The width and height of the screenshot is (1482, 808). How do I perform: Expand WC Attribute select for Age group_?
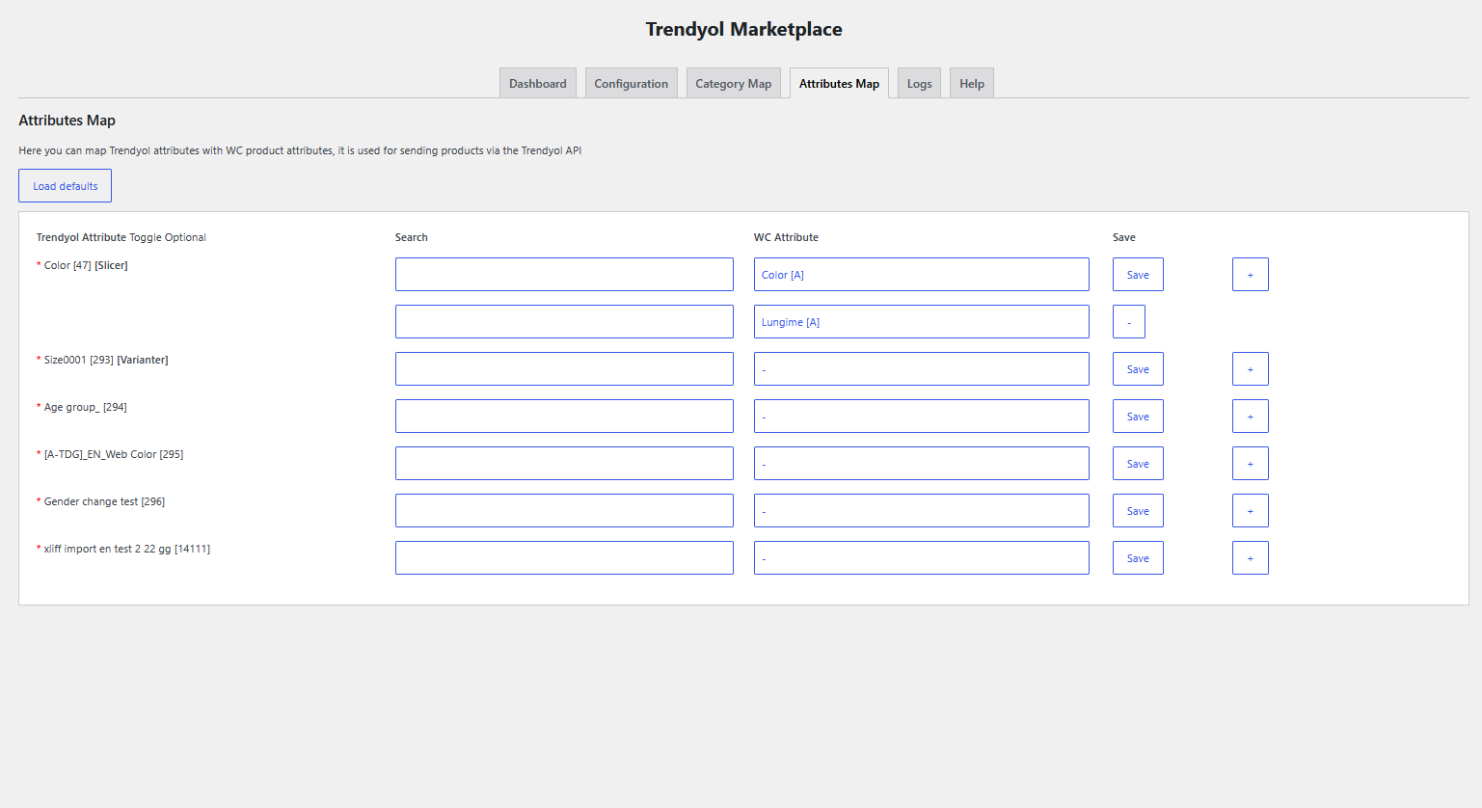point(921,417)
